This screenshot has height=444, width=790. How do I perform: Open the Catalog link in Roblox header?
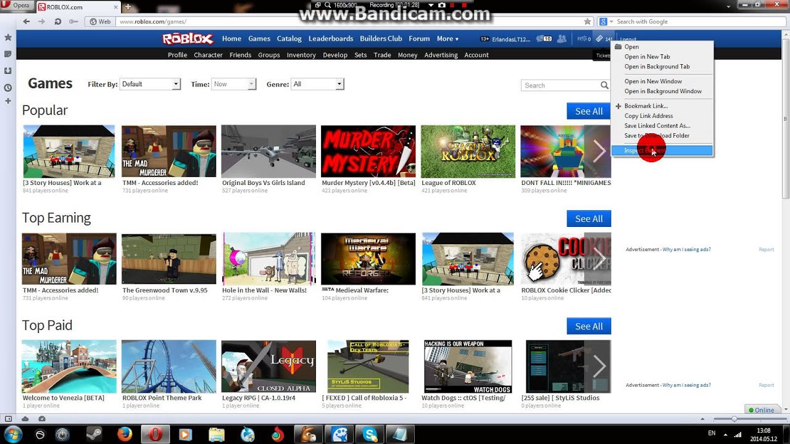coord(289,39)
